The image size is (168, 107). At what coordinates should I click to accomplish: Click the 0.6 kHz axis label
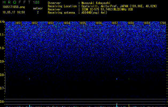pyautogui.click(x=2, y=102)
